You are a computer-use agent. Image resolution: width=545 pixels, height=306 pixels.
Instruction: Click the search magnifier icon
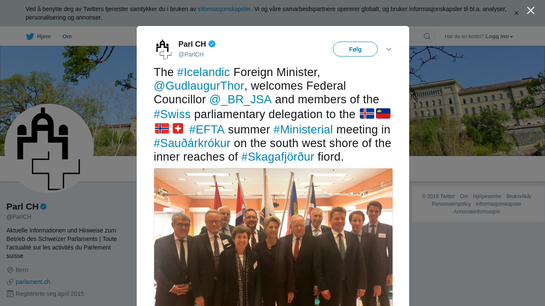pos(427,36)
